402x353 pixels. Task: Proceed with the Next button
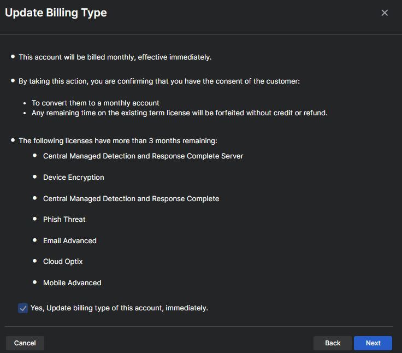pyautogui.click(x=373, y=343)
